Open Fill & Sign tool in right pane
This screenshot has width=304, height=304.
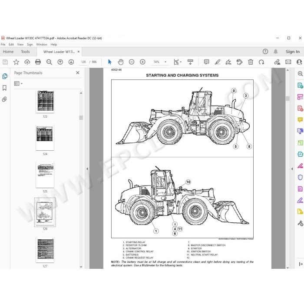click(x=300, y=201)
